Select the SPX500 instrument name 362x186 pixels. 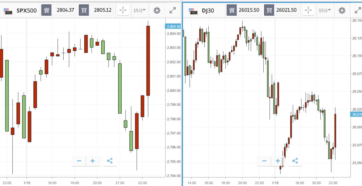pyautogui.click(x=27, y=11)
